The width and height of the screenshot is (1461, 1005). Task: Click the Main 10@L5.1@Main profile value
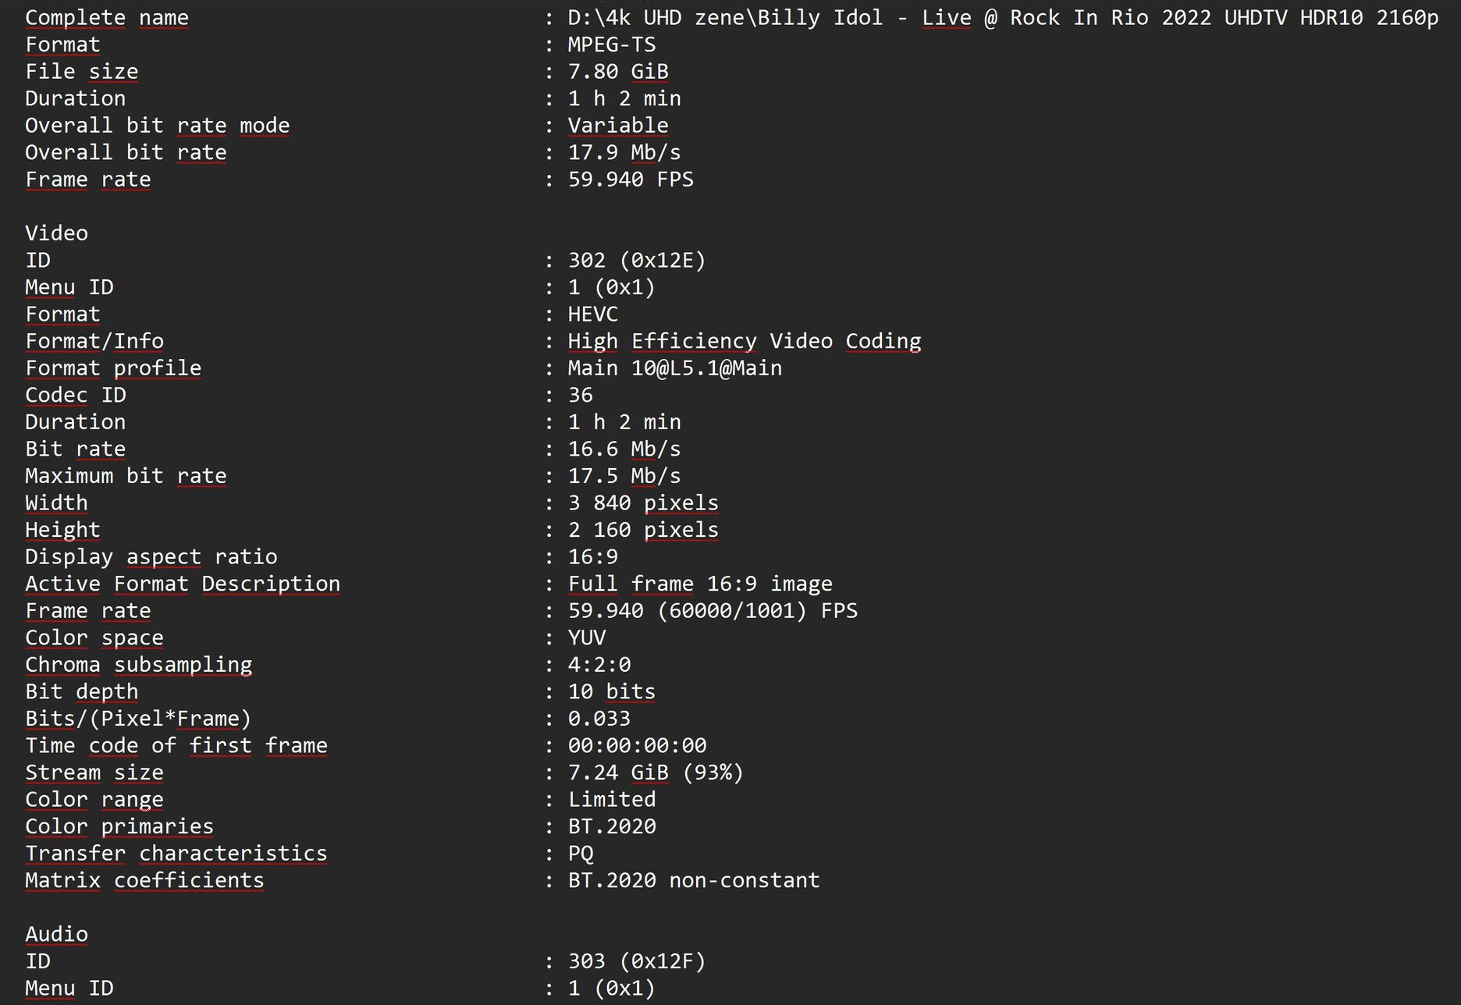coord(674,368)
